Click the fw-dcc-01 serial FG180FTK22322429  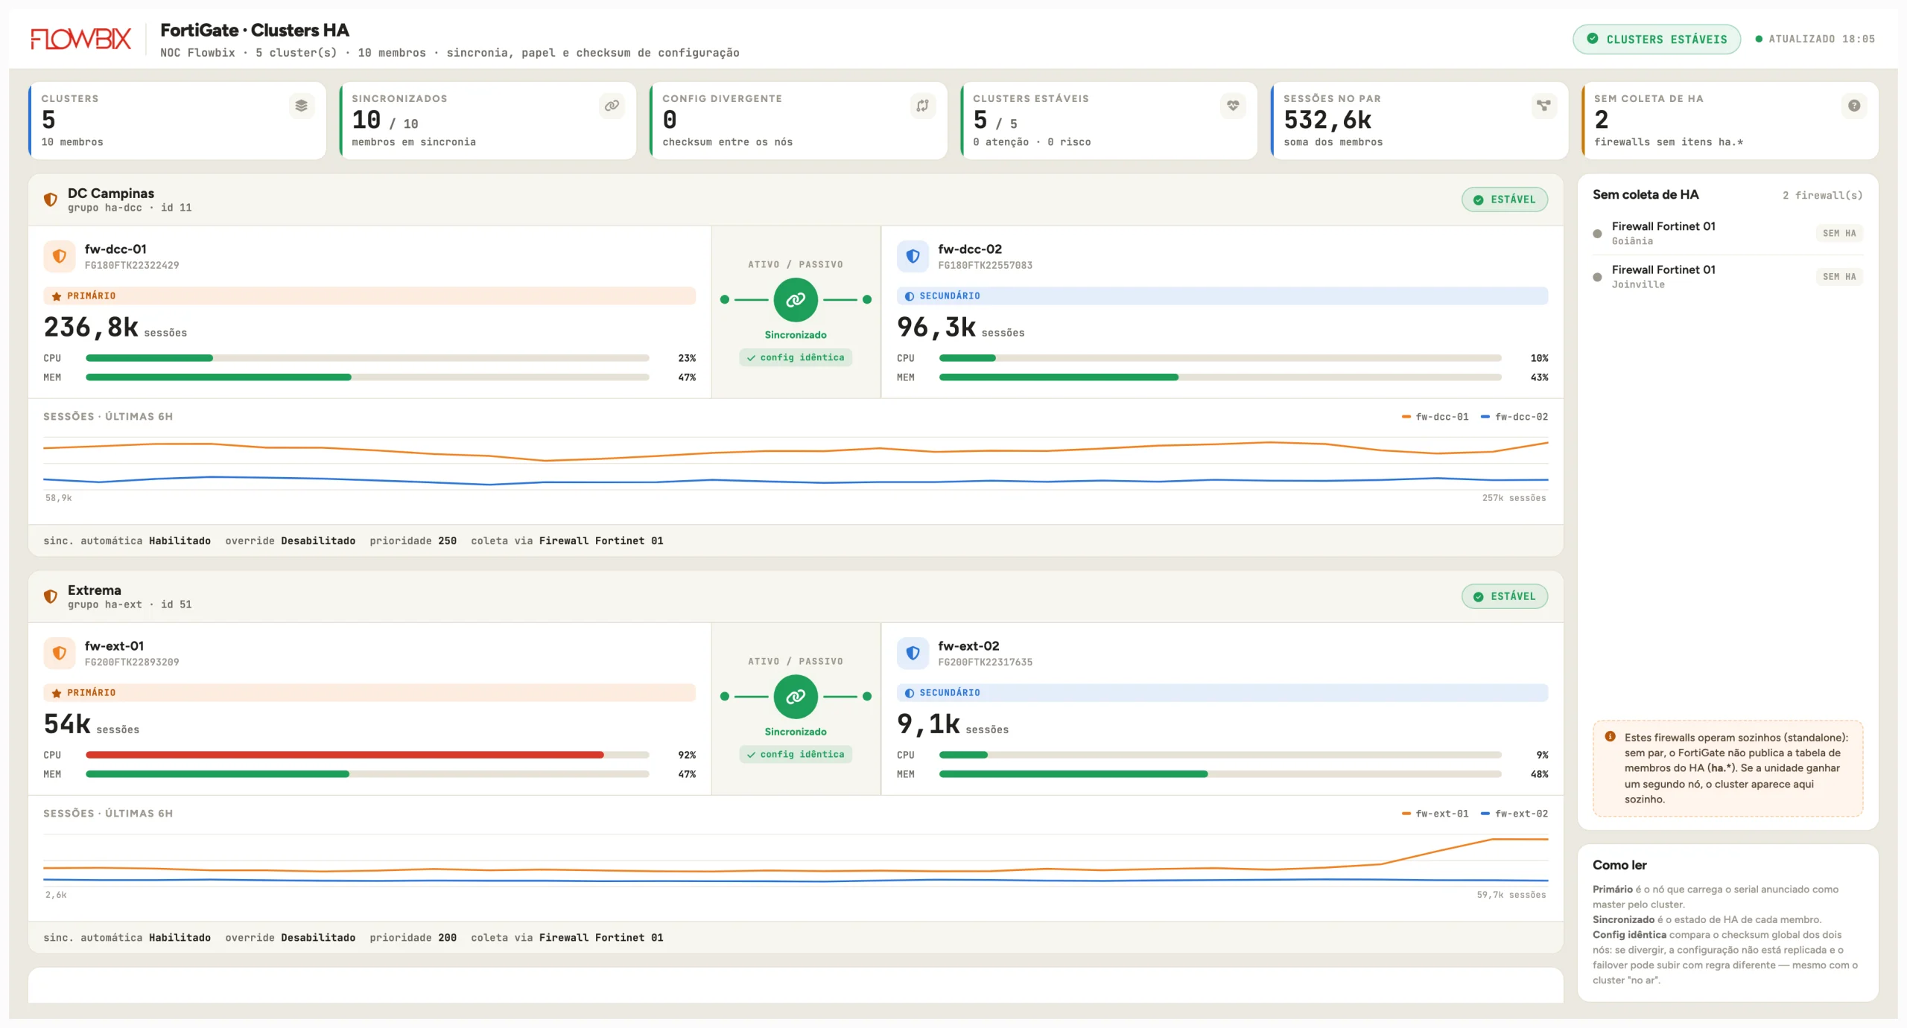[132, 265]
